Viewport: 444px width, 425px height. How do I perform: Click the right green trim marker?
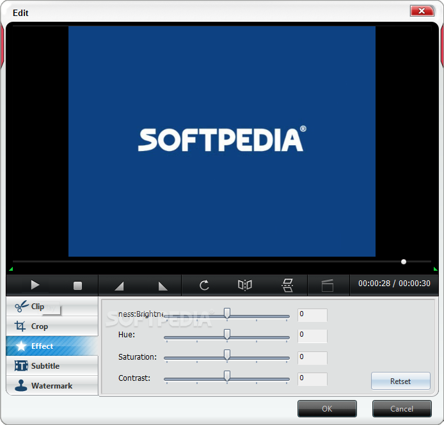click(436, 269)
